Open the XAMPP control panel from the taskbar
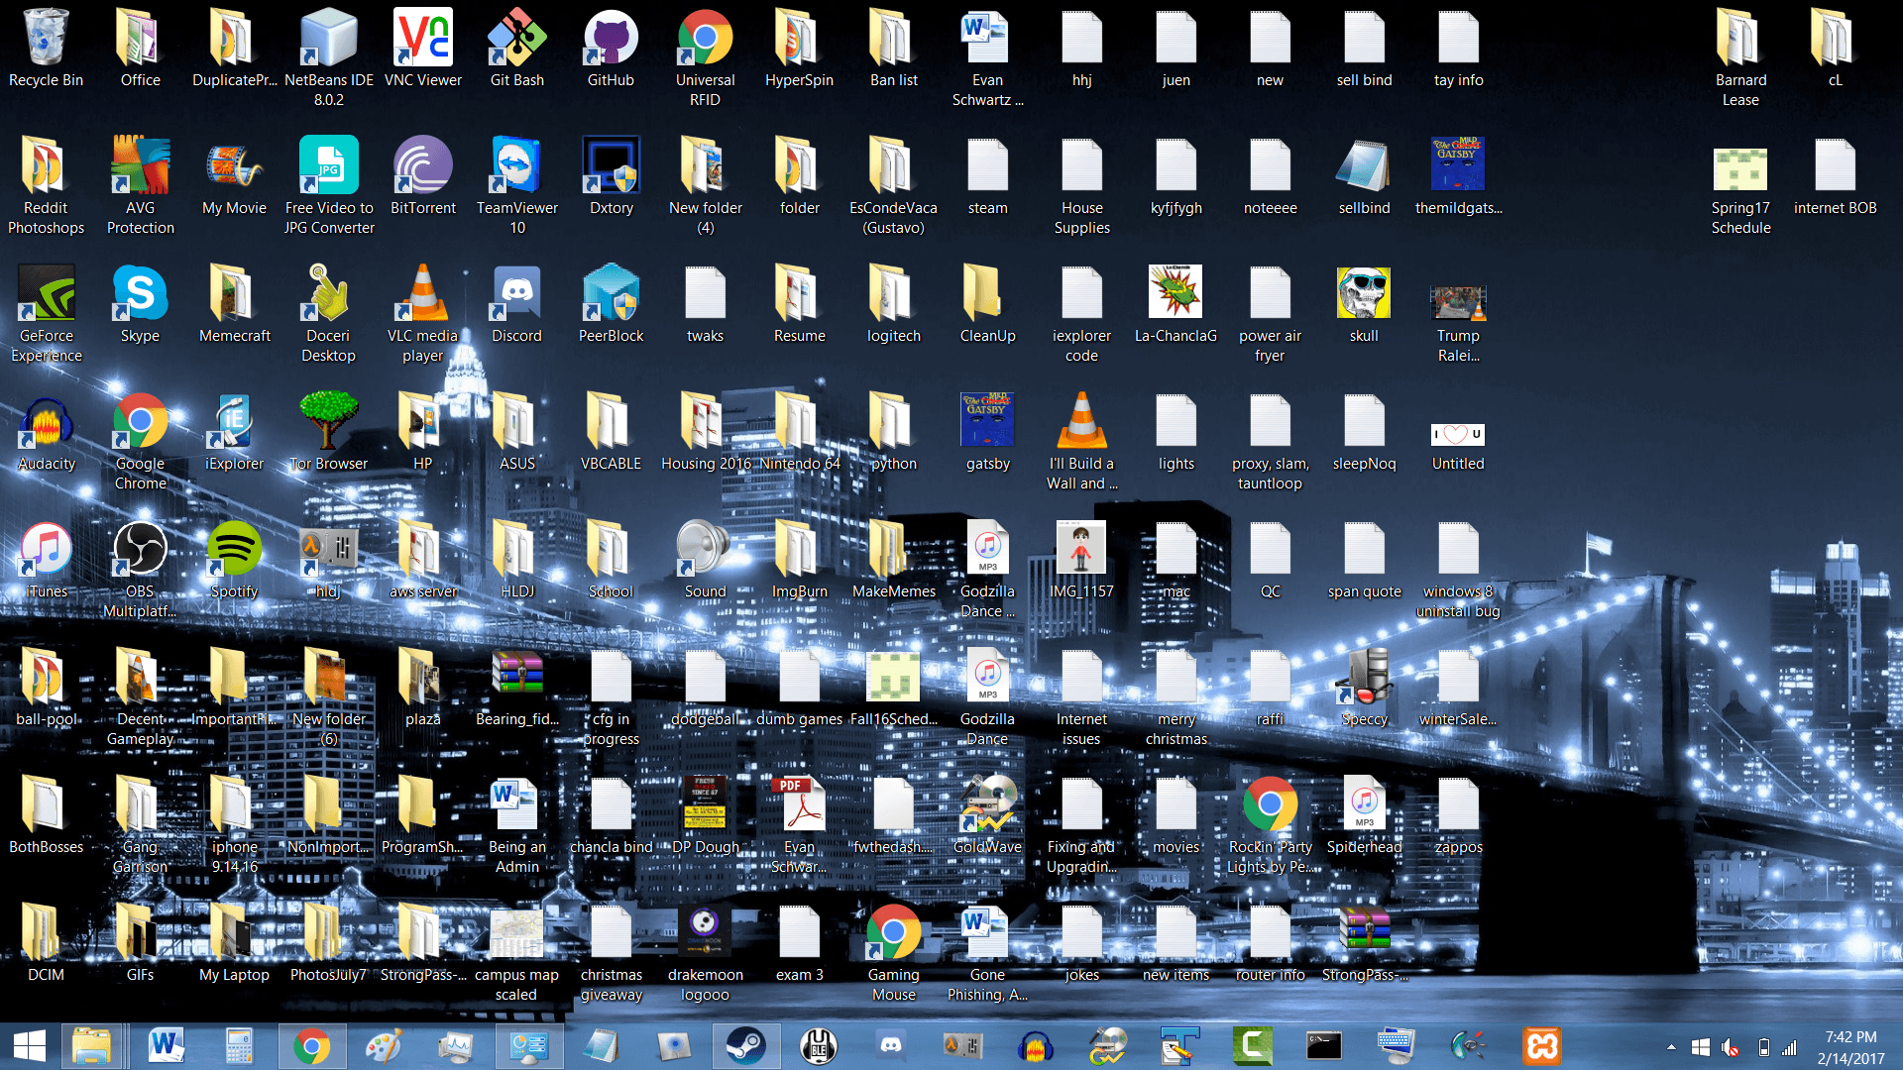The image size is (1903, 1070). 1541,1045
